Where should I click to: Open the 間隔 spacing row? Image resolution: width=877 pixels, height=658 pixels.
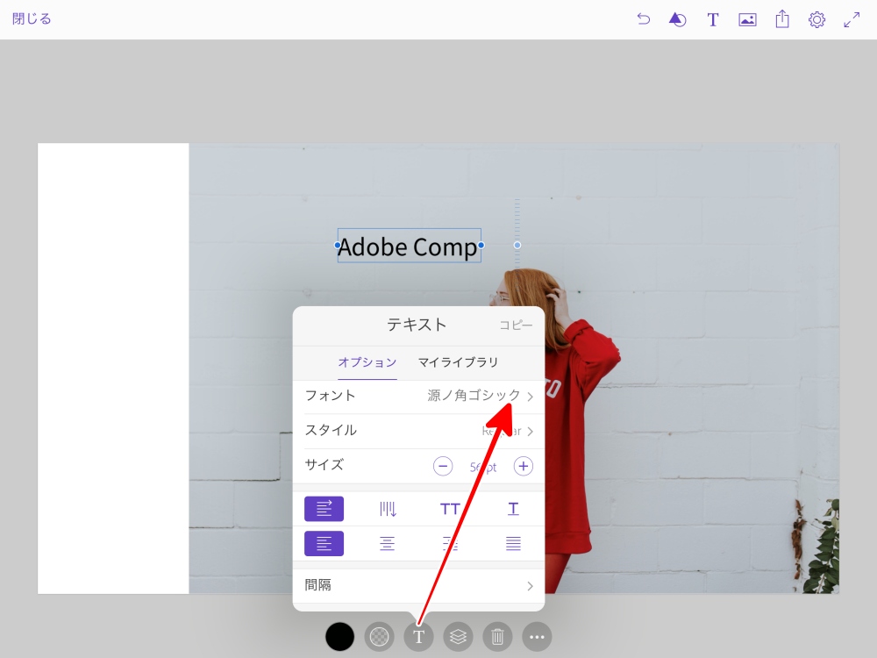(418, 586)
